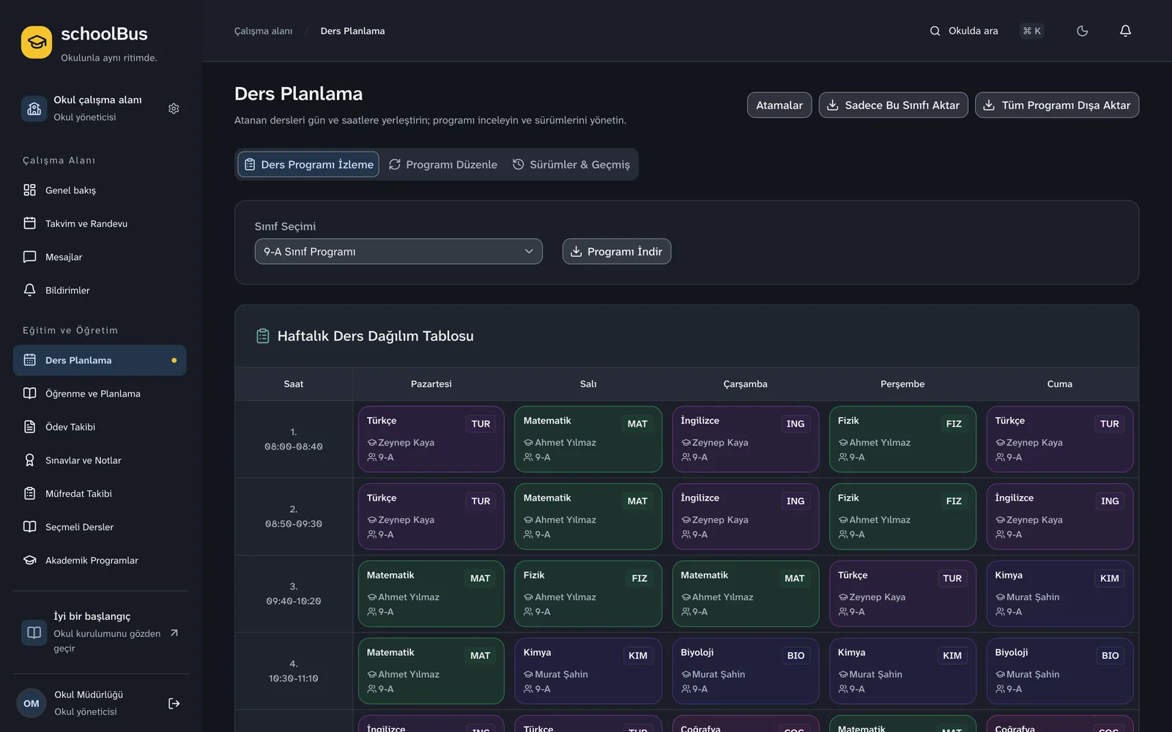Open workspace settings gear icon

pos(174,108)
